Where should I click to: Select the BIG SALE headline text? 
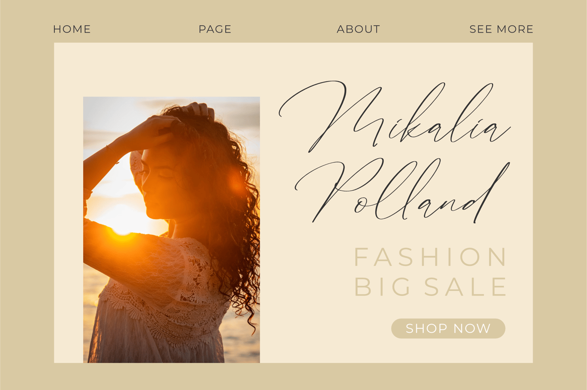coord(431,287)
